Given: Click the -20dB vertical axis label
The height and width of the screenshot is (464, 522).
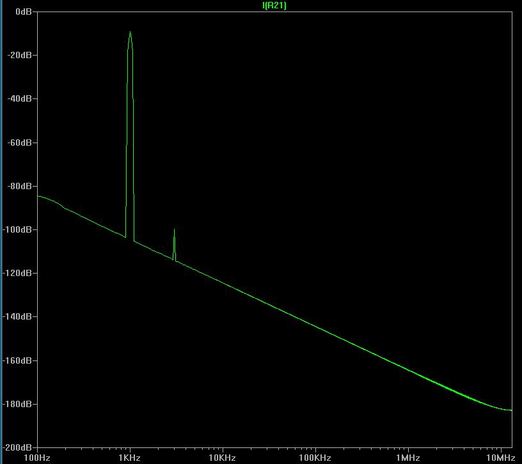Looking at the screenshot, I should click(19, 55).
